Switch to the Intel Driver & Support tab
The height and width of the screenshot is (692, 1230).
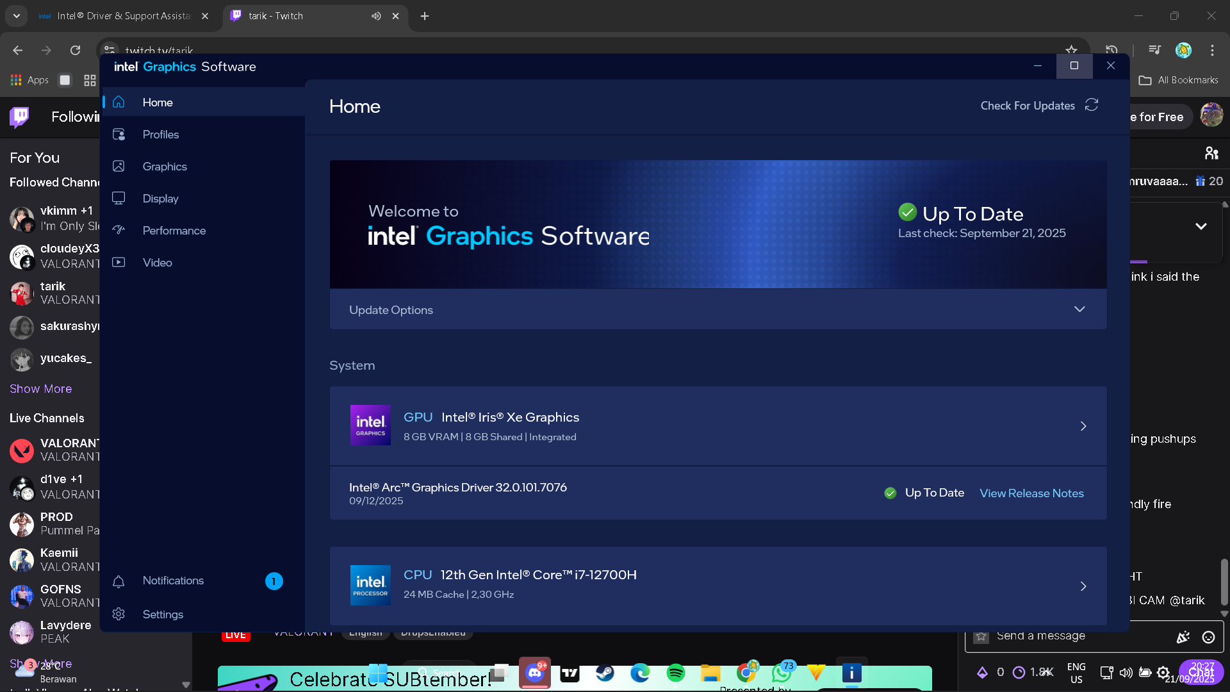pyautogui.click(x=122, y=16)
